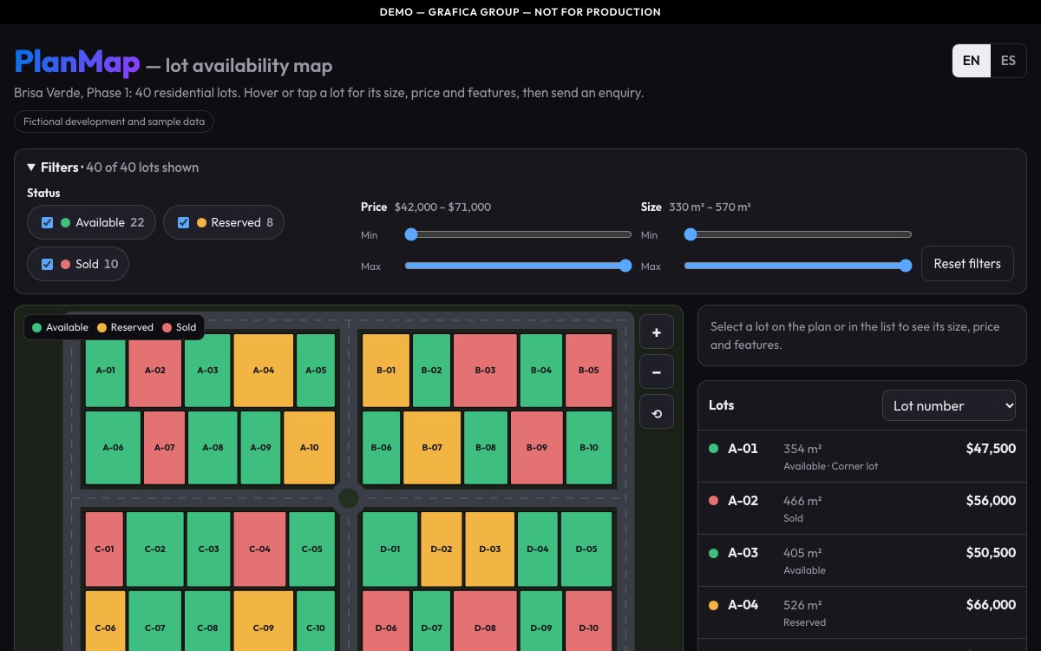Select sold lot C-01 on the map
This screenshot has width=1041, height=651.
(x=104, y=549)
